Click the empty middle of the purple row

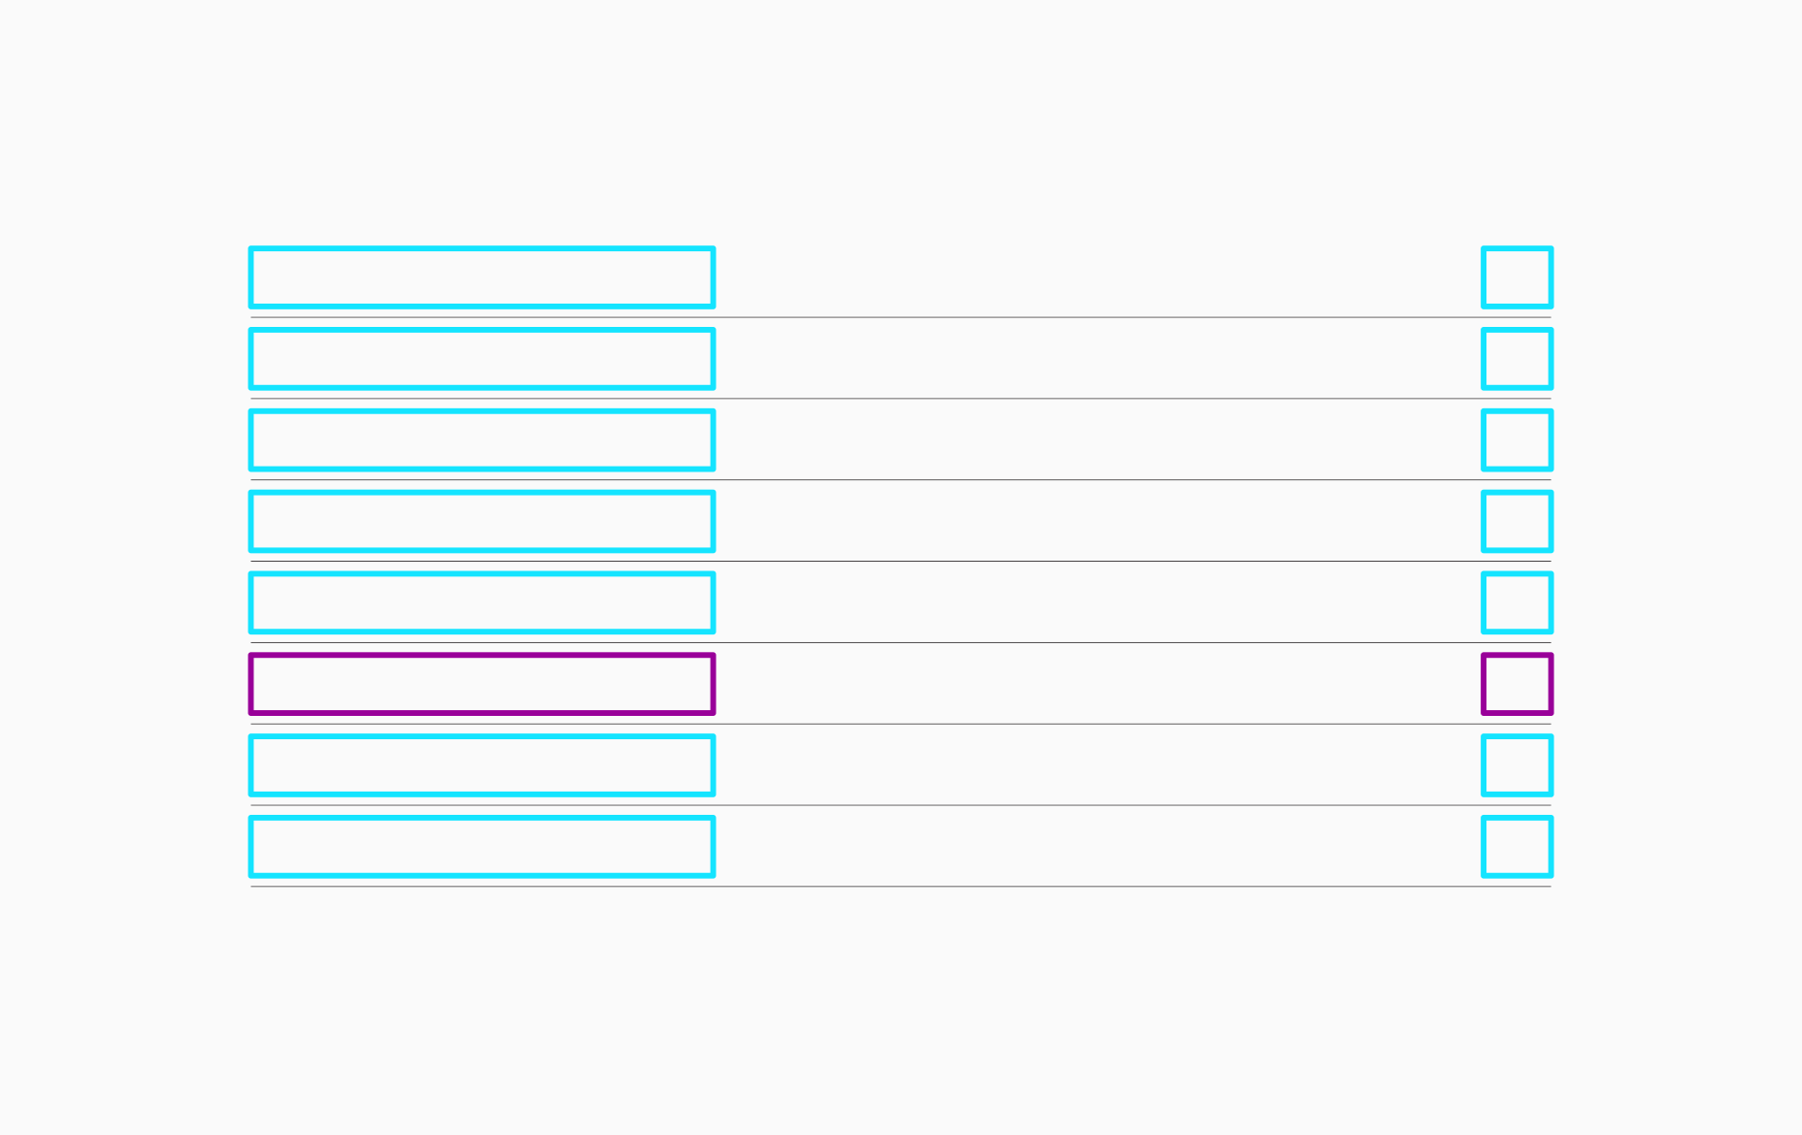coord(1098,684)
